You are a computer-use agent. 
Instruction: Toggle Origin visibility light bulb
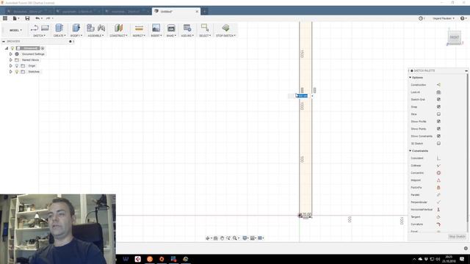[x=17, y=66]
